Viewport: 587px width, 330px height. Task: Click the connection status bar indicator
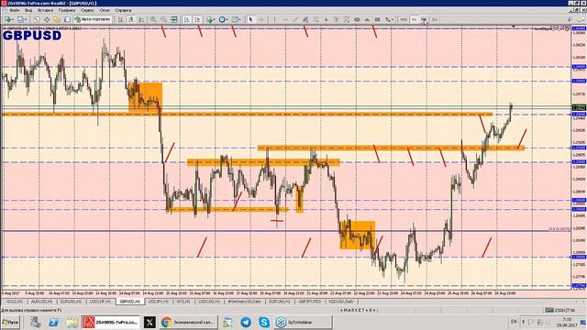coord(559,310)
